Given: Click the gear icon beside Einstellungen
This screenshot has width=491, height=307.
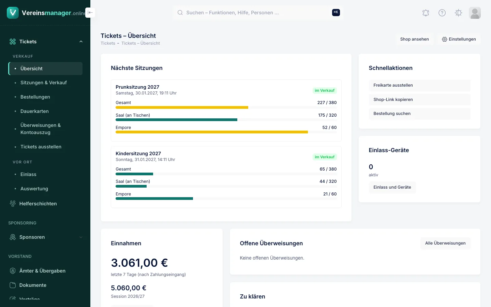Looking at the screenshot, I should pos(445,39).
